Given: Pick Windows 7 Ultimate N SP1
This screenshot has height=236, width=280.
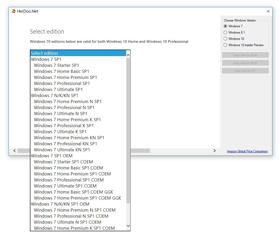Looking at the screenshot, I should point(78,114).
